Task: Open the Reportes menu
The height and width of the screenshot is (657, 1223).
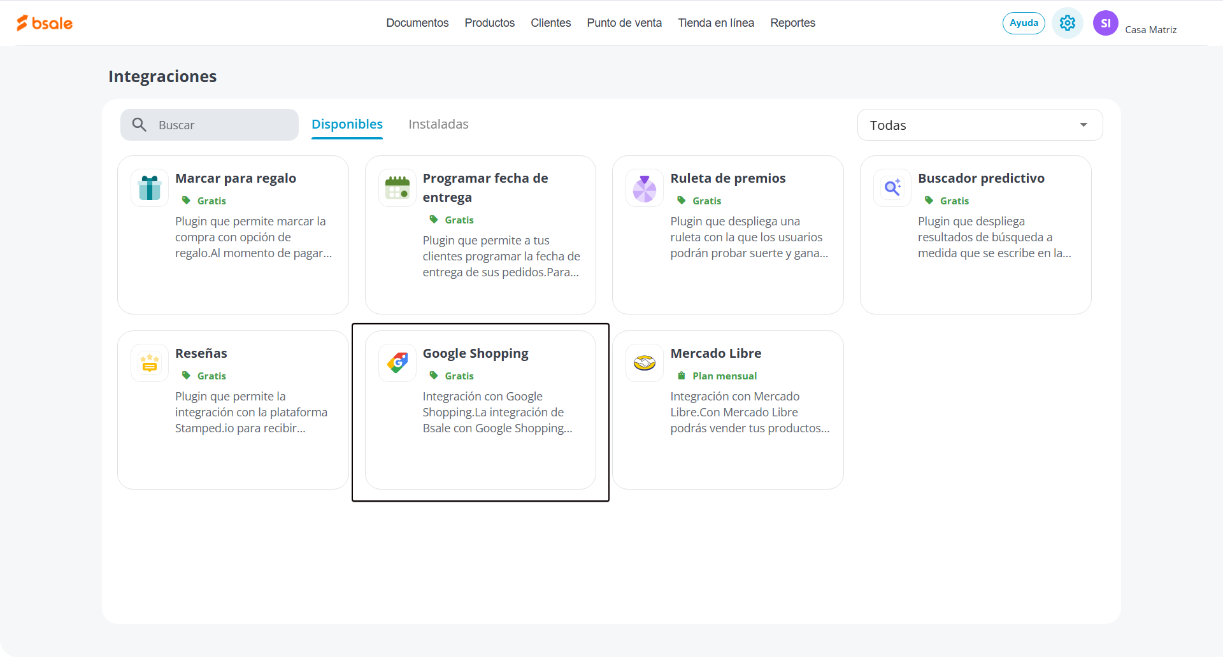Action: click(793, 23)
